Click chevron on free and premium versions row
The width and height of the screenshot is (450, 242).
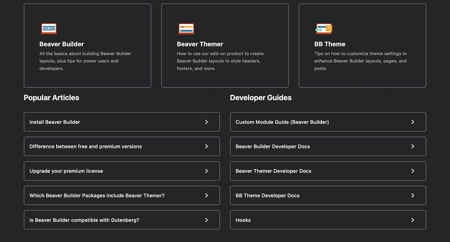(x=207, y=147)
